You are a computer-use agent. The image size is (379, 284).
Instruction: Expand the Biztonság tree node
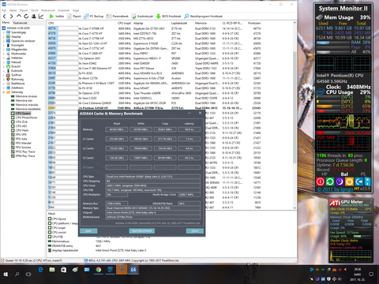click(4, 79)
